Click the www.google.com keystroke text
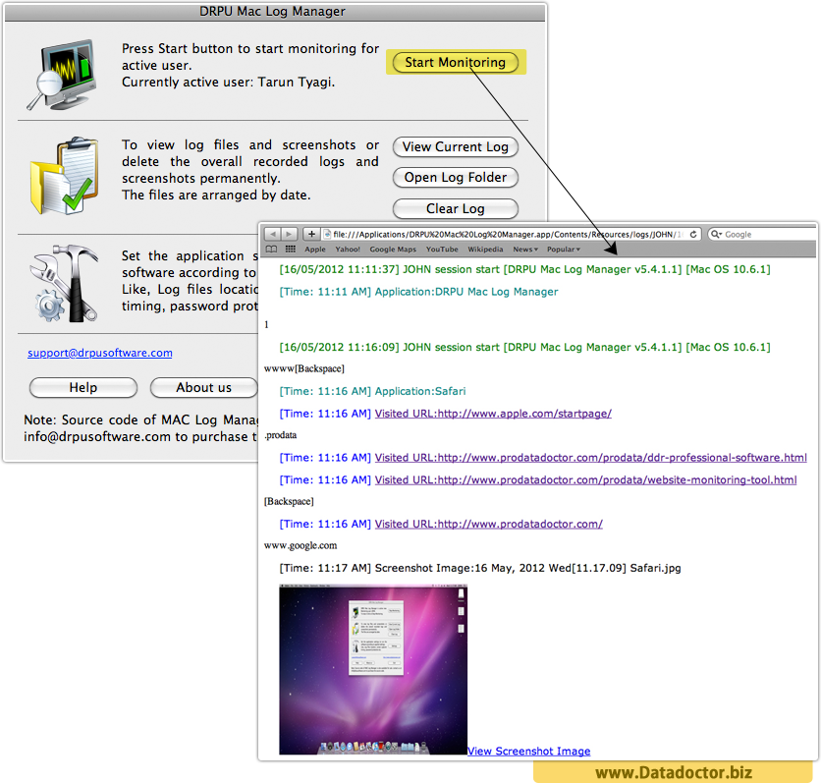Viewport: 821px width, 783px height. click(301, 546)
